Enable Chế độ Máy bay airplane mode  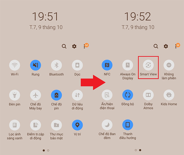[x=36, y=95]
